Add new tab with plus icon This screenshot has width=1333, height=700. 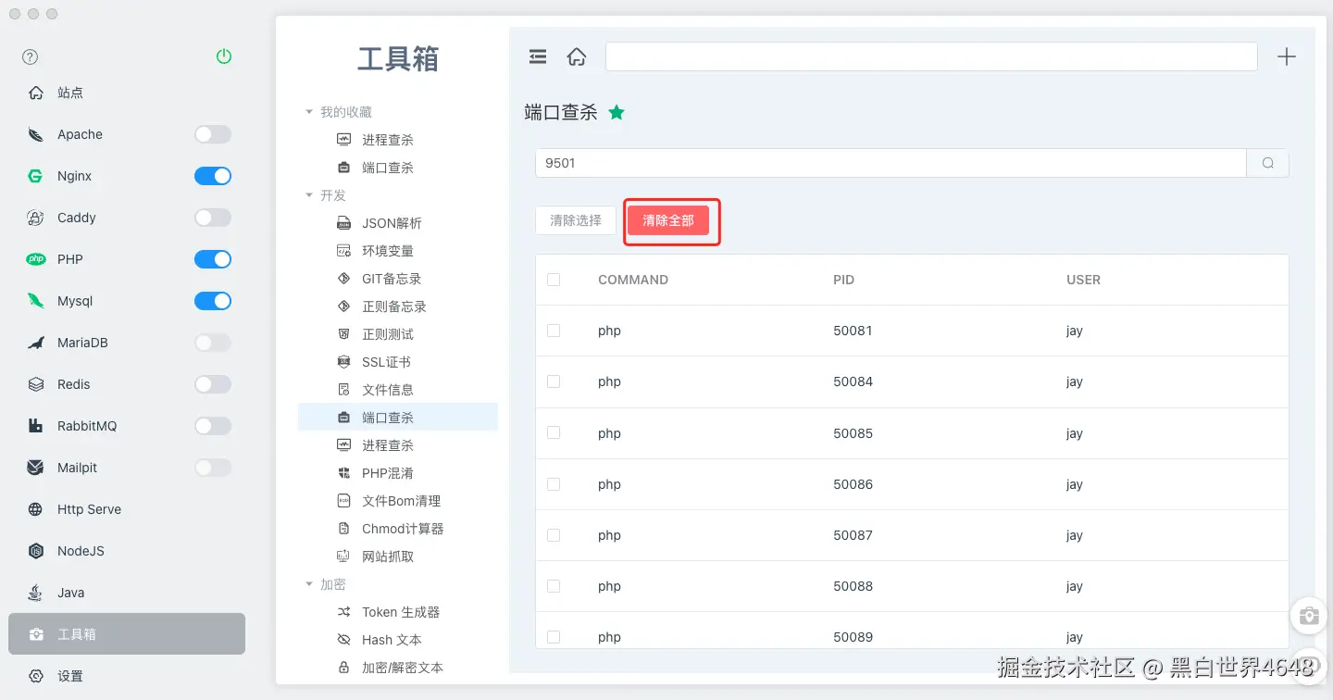[1287, 56]
